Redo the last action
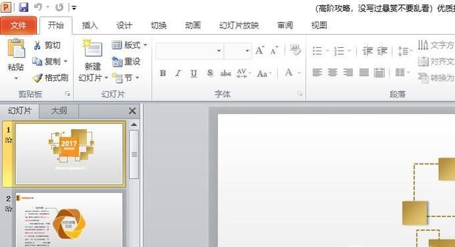This screenshot has height=247, width=455. click(59, 7)
